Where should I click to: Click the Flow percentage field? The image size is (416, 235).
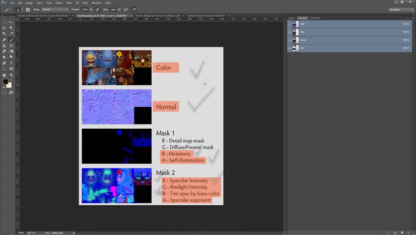tap(113, 9)
